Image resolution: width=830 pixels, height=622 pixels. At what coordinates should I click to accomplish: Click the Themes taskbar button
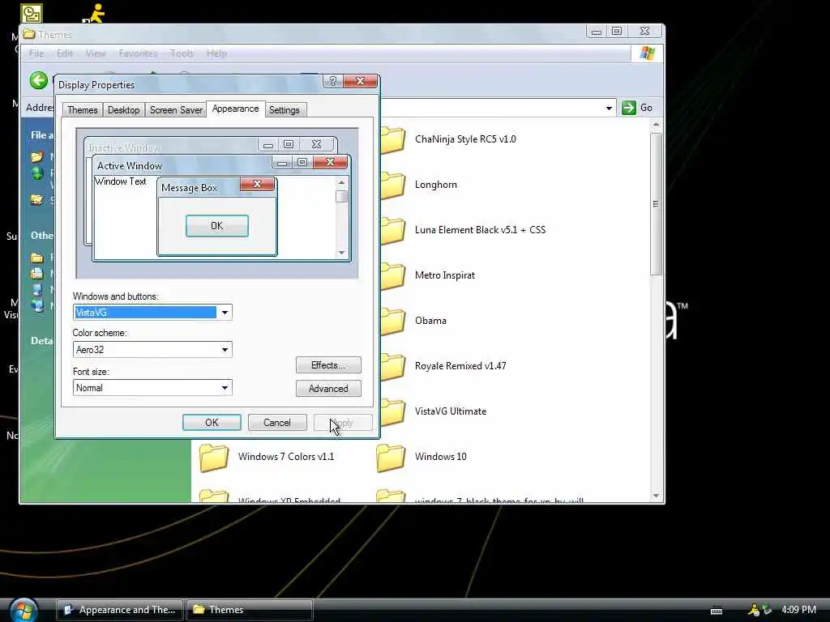pyautogui.click(x=250, y=610)
